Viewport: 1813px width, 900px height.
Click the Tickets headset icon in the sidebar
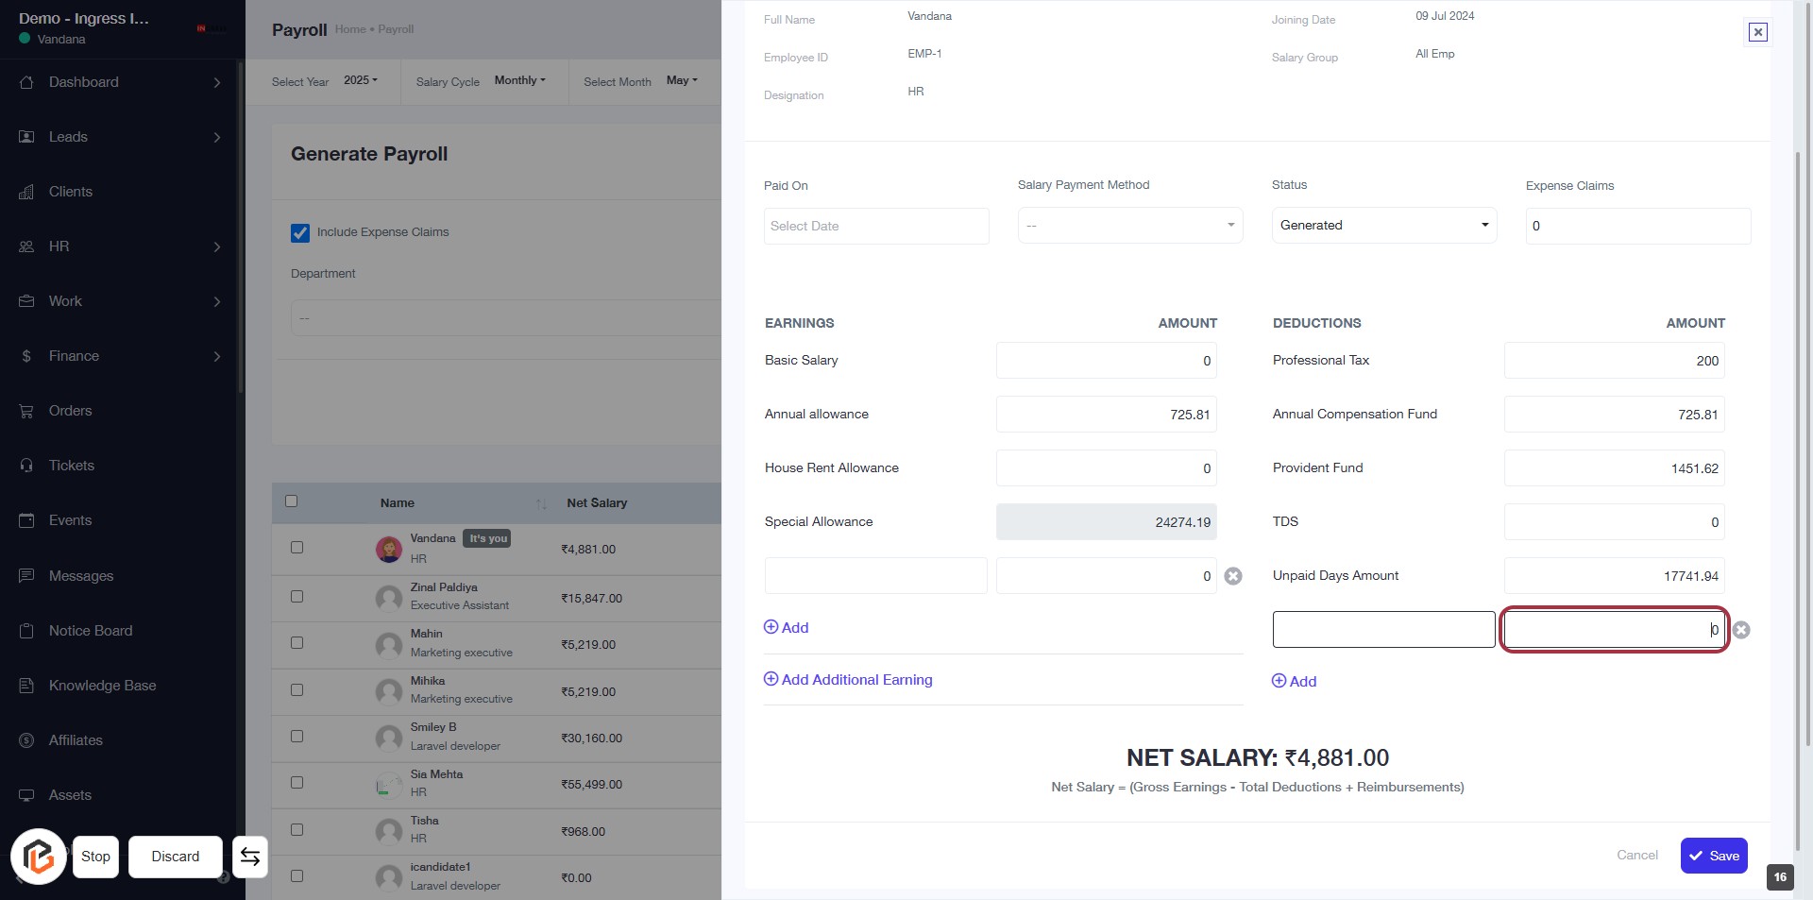(x=26, y=466)
